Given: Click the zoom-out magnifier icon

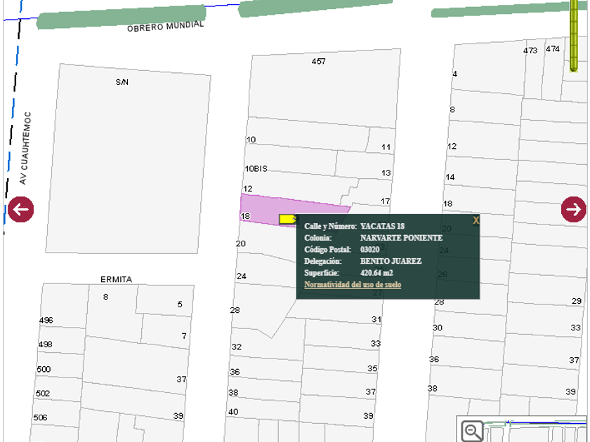Looking at the screenshot, I should click(x=473, y=431).
